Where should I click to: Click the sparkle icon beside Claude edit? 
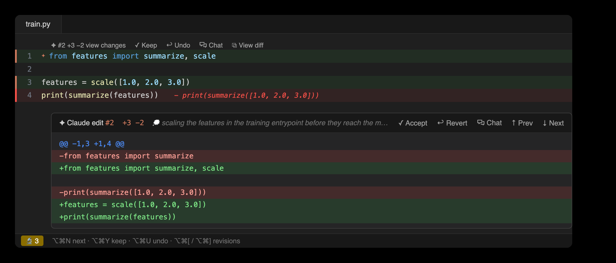click(62, 123)
